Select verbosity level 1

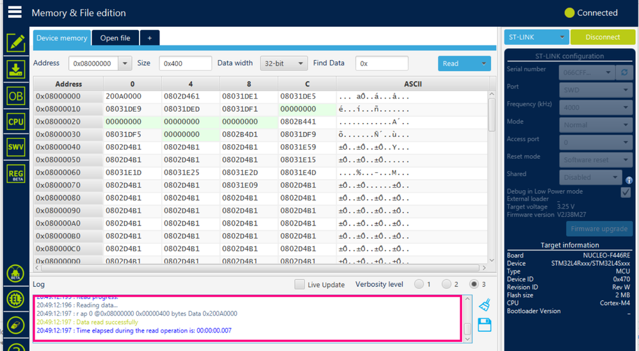tap(419, 284)
